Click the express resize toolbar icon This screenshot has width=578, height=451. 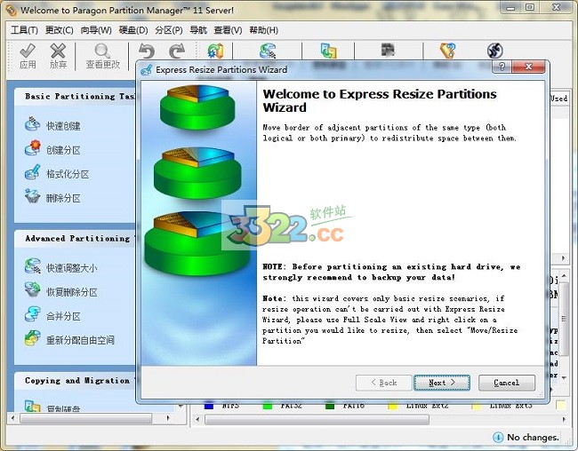268,51
